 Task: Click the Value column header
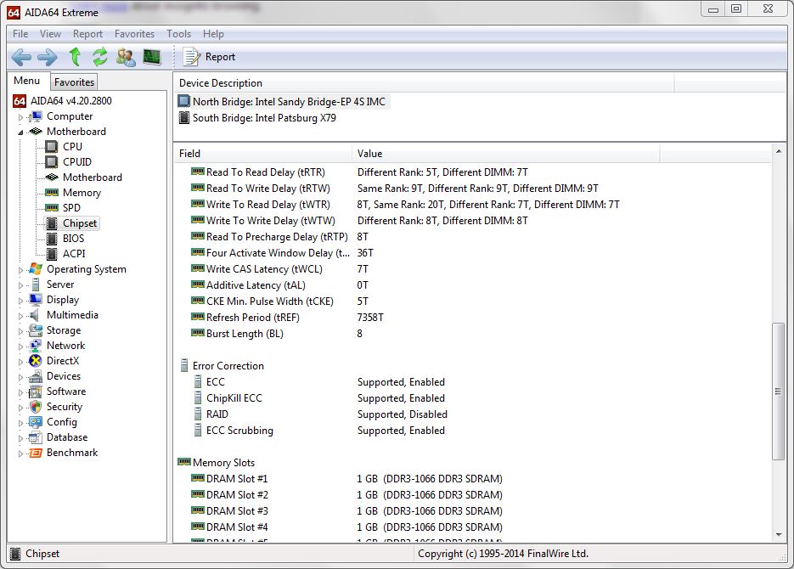(x=506, y=154)
